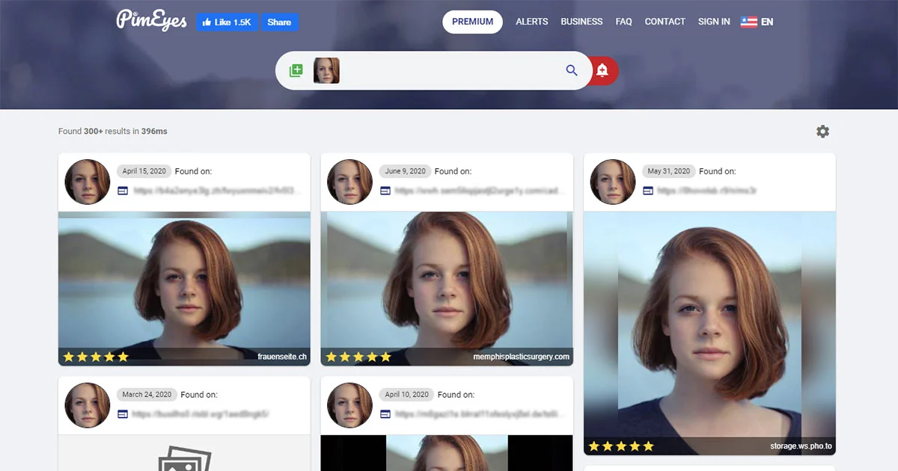
Task: Go to the PREMIUM page
Action: [472, 22]
